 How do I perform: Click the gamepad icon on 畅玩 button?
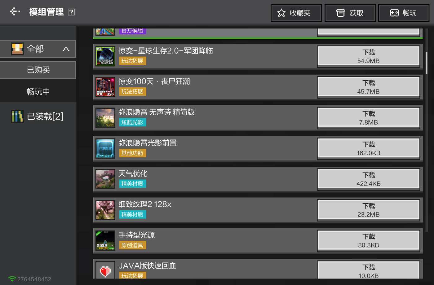(394, 13)
